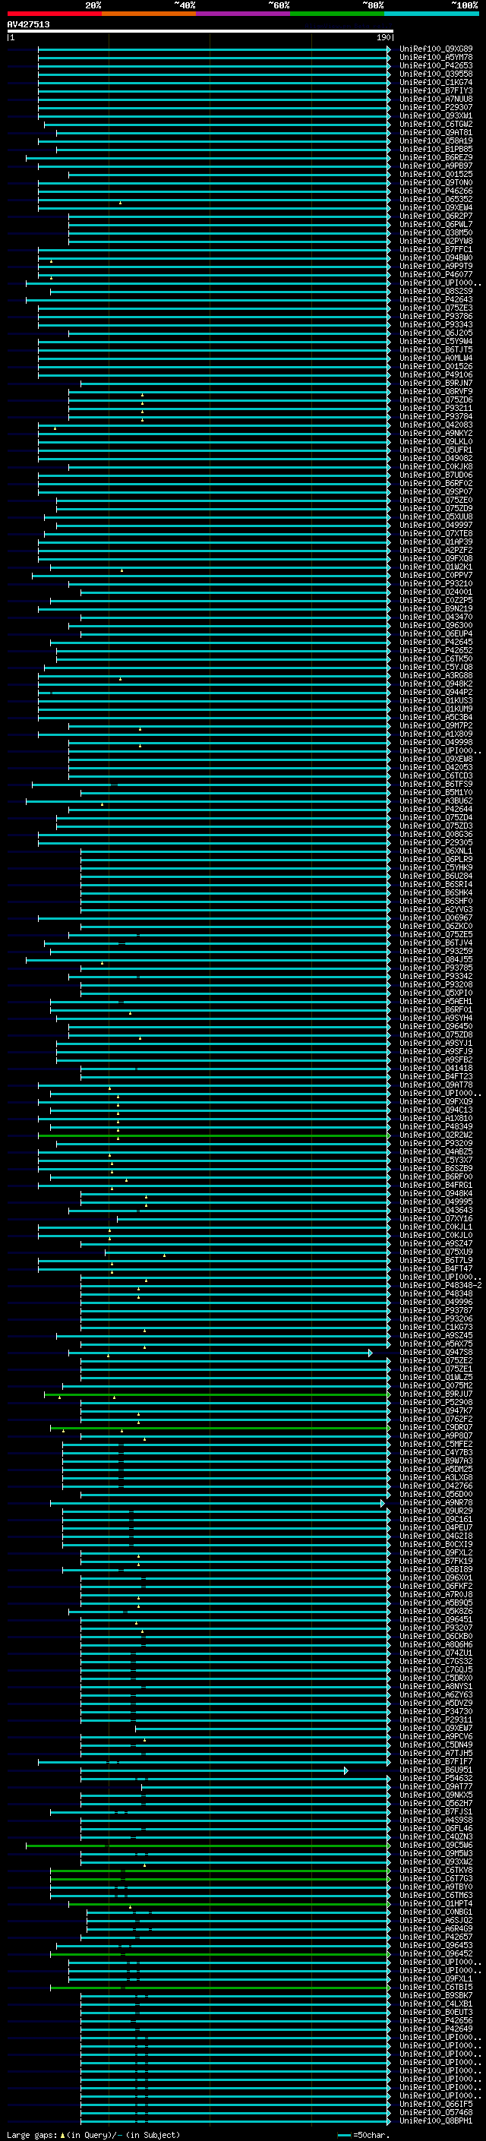Viewport: 486px width, 2141px height.
Task: Click the UniRef100_Q8RVF9 label
Action: click(x=436, y=391)
